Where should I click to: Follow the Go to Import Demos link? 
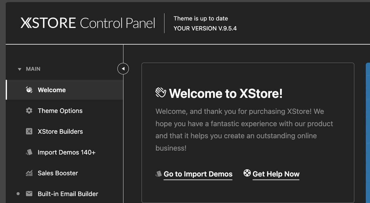(x=198, y=174)
